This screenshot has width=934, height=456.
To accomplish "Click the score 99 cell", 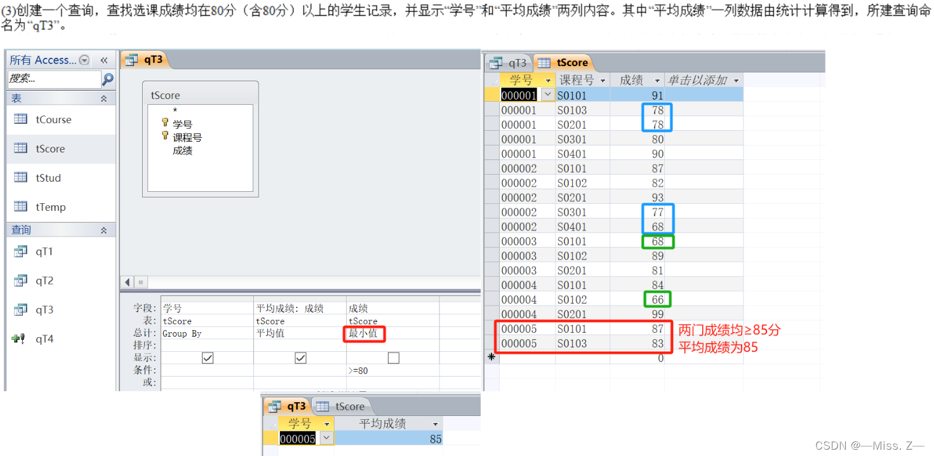I will pos(637,314).
